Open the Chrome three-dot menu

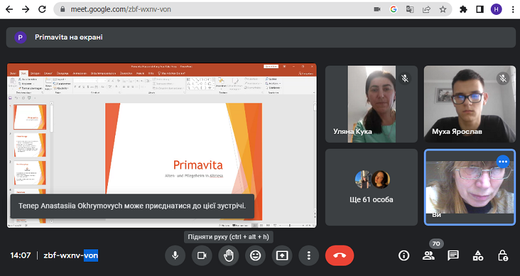pyautogui.click(x=513, y=9)
